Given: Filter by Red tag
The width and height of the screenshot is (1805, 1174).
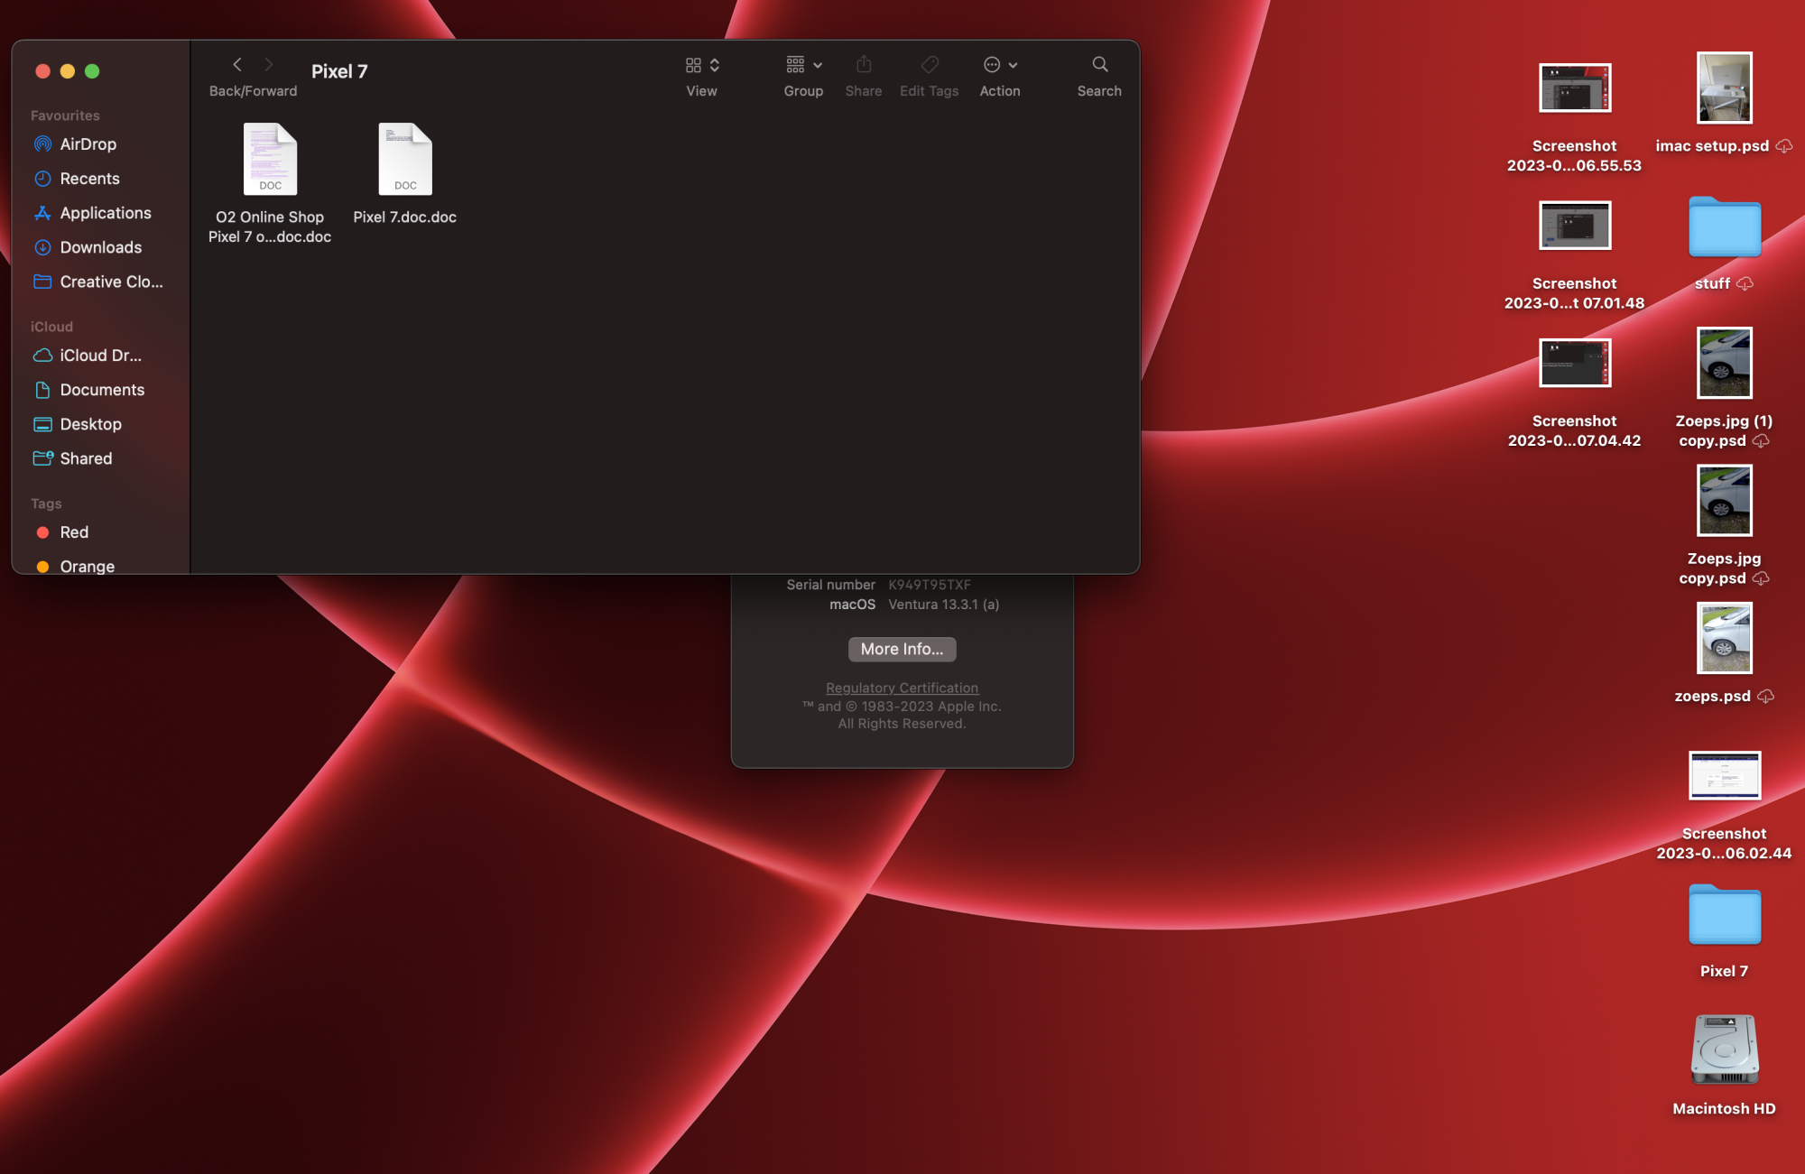Looking at the screenshot, I should [x=73, y=532].
